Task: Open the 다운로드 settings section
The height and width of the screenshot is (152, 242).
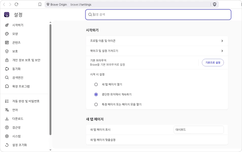Action: [18, 119]
